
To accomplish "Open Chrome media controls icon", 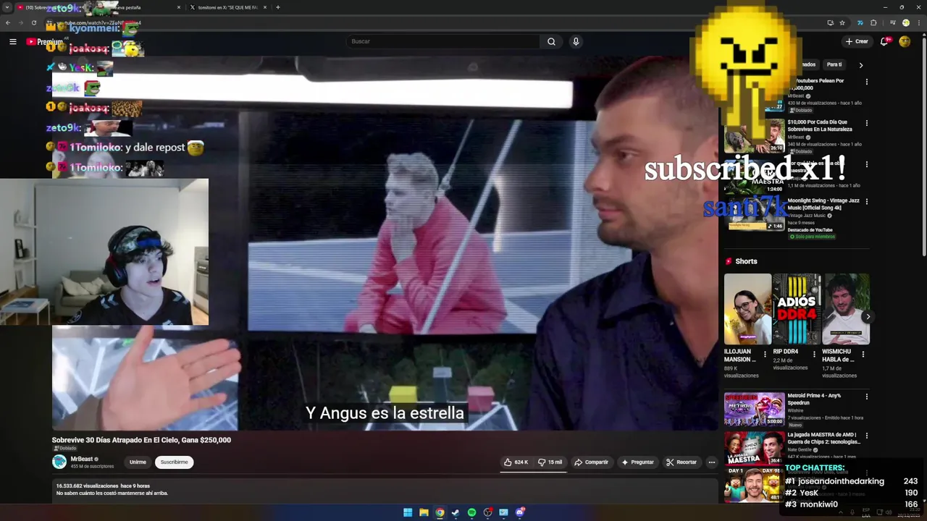I will coord(892,22).
